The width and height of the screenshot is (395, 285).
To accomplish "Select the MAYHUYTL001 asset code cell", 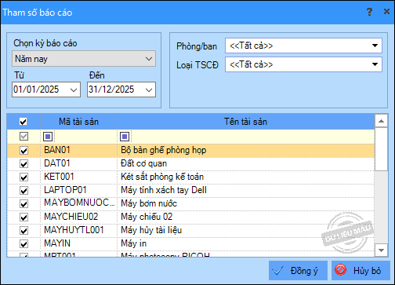I will 78,230.
